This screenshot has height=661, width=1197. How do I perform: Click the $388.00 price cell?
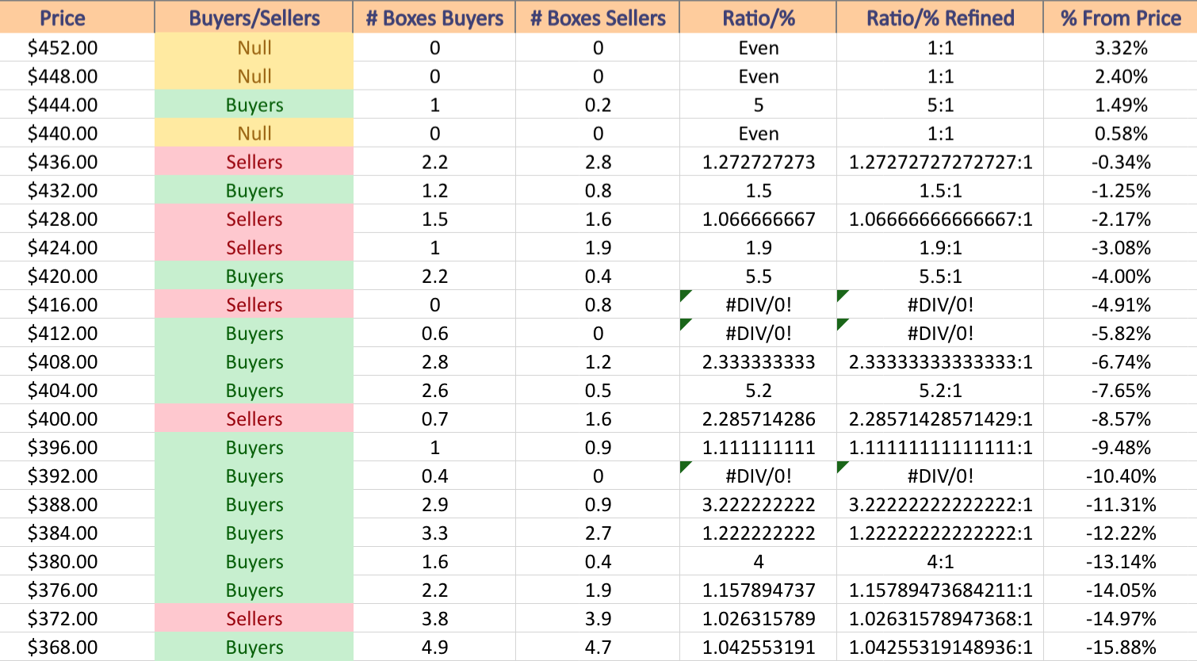coord(77,504)
